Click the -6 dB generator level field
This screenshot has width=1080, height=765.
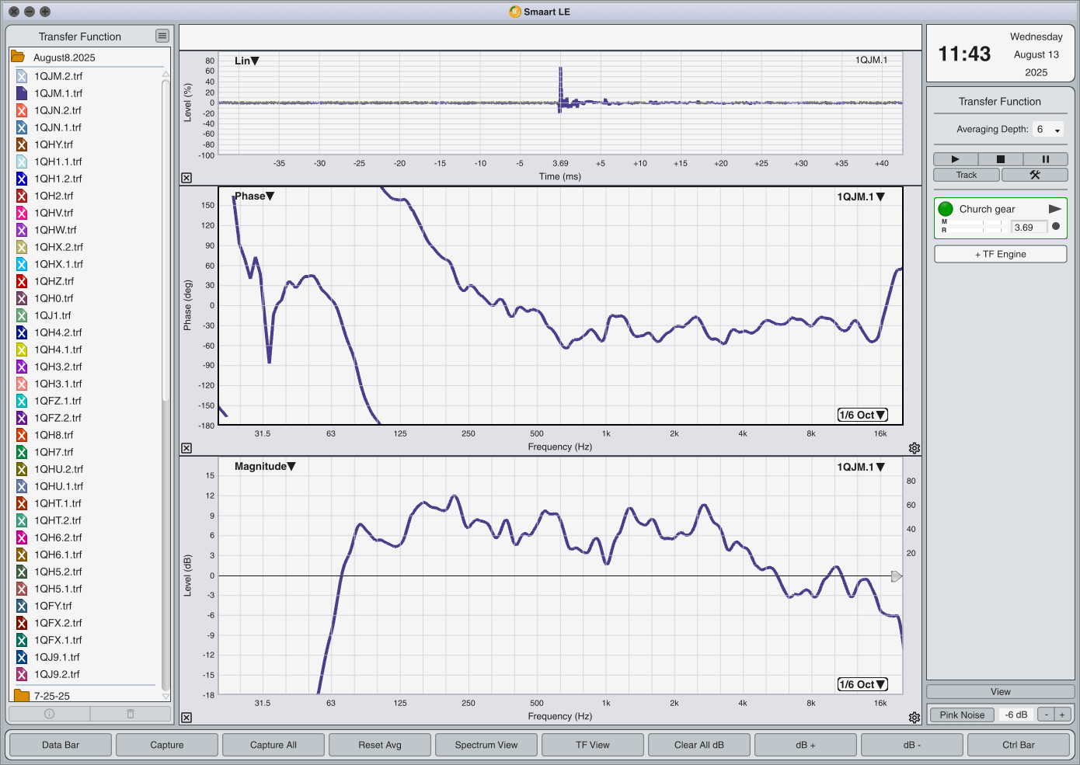[1016, 715]
